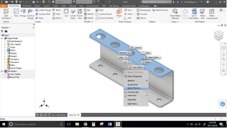Open the Axis dropdown arrow

click(x=133, y=10)
